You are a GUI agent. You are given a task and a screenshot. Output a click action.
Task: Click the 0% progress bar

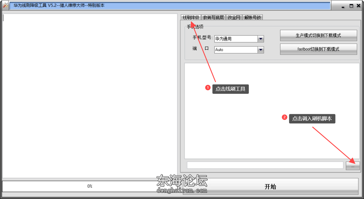(x=90, y=186)
